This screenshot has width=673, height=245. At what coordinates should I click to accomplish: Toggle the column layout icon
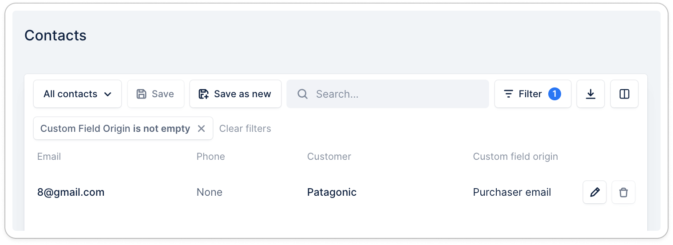pyautogui.click(x=624, y=94)
